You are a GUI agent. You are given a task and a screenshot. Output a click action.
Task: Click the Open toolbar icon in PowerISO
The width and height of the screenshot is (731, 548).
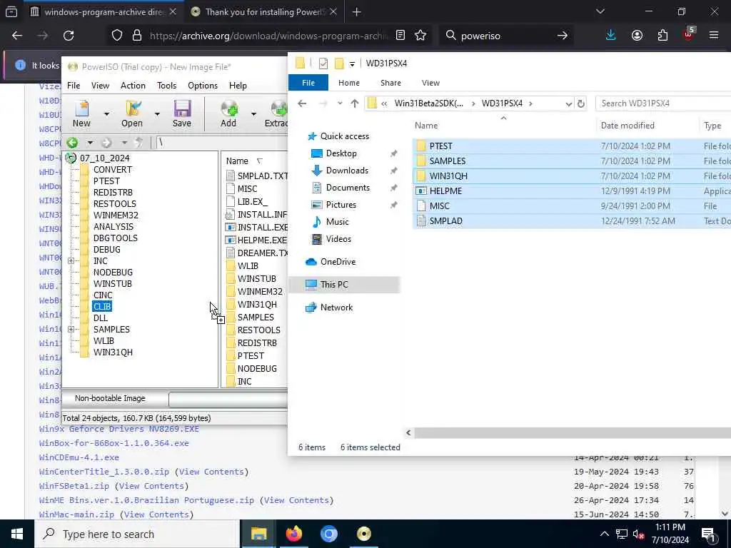(x=132, y=113)
